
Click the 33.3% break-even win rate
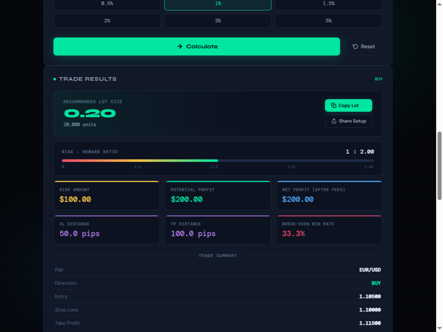coord(293,234)
